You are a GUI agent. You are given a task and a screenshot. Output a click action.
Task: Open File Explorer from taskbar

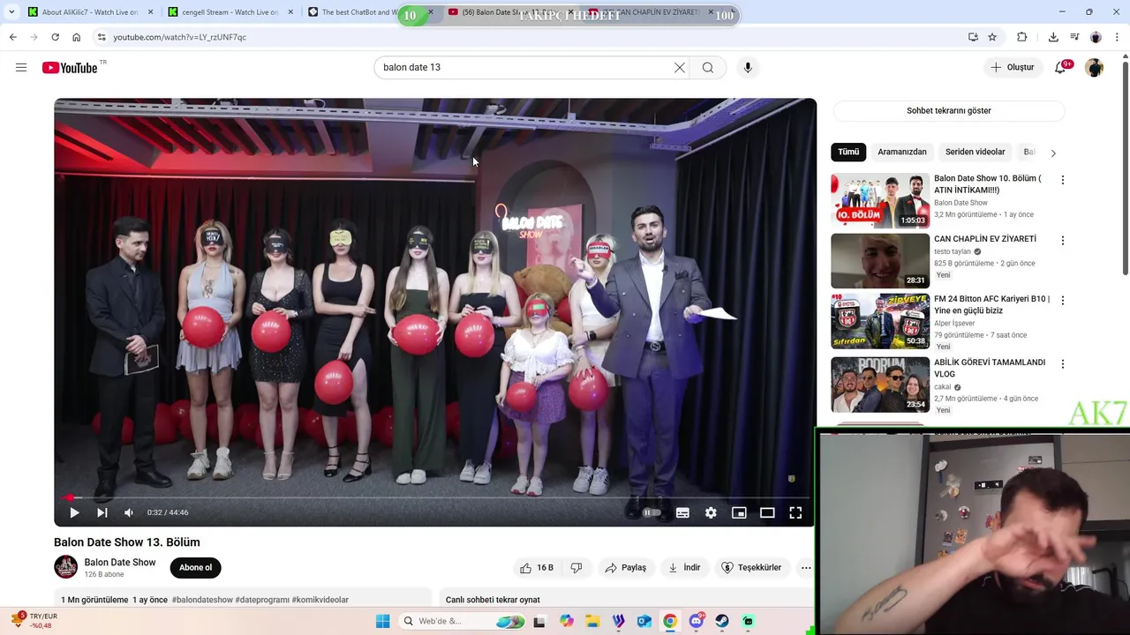point(592,621)
